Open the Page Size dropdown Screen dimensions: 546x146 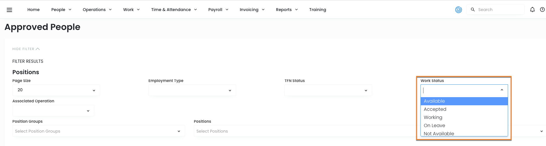pyautogui.click(x=56, y=90)
